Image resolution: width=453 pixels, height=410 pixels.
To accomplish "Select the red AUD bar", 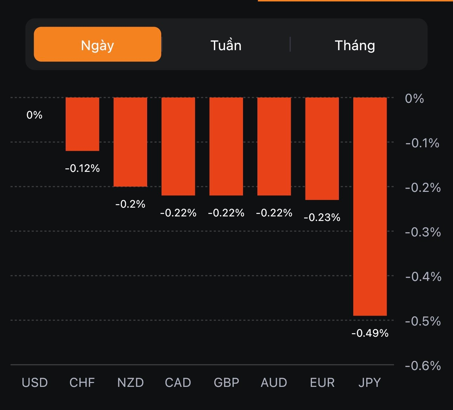I will point(274,146).
